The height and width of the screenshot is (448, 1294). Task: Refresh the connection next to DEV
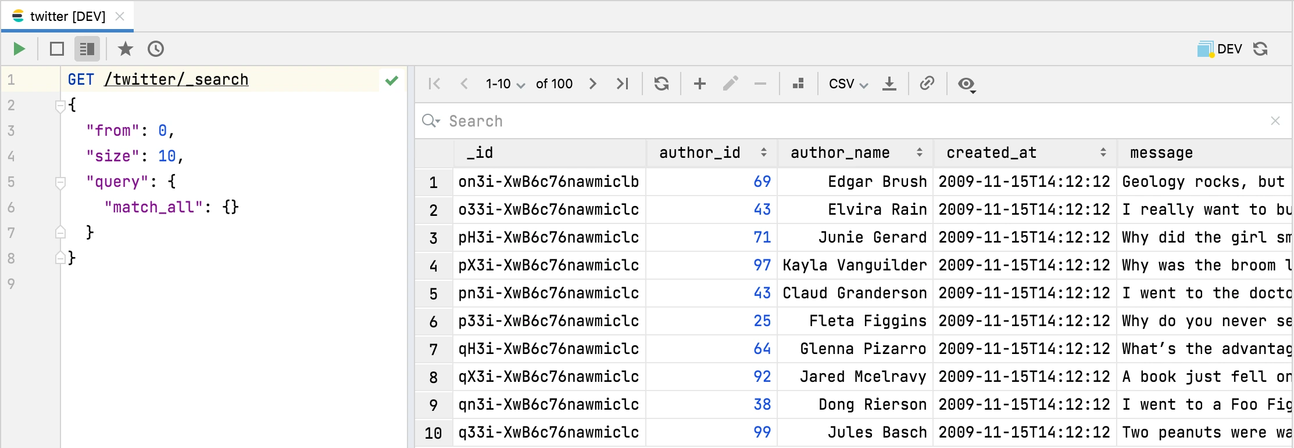[x=1260, y=49]
